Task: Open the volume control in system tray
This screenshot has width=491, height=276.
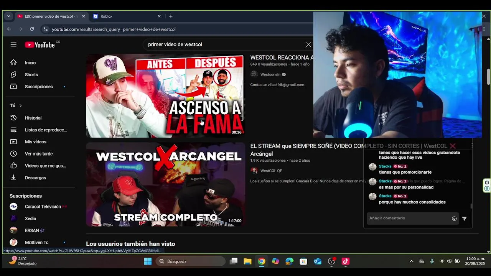Action: pyautogui.click(x=449, y=261)
